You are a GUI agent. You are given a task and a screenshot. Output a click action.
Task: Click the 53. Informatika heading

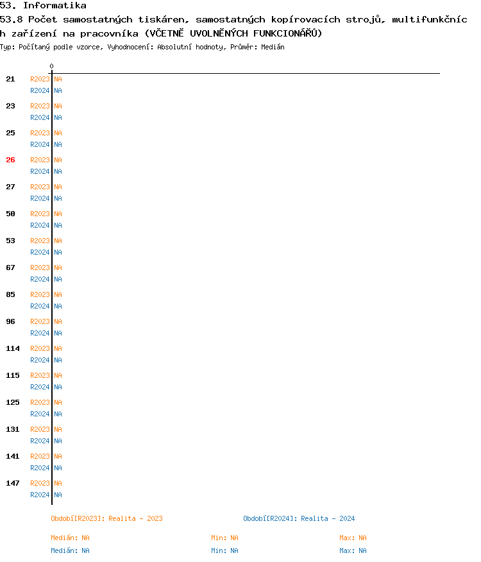pyautogui.click(x=43, y=6)
